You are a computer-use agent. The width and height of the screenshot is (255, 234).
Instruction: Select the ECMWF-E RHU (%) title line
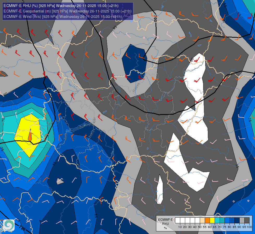pyautogui.click(x=61, y=6)
